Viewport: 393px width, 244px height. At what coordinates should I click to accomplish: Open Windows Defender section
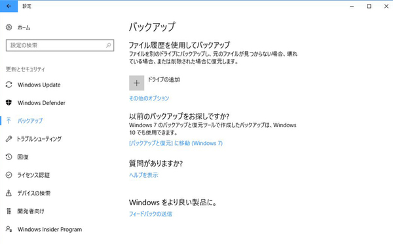tap(41, 103)
